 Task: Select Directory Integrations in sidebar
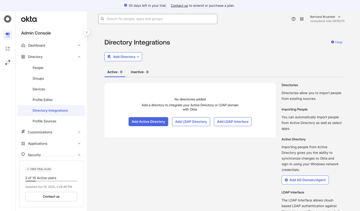pos(51,110)
